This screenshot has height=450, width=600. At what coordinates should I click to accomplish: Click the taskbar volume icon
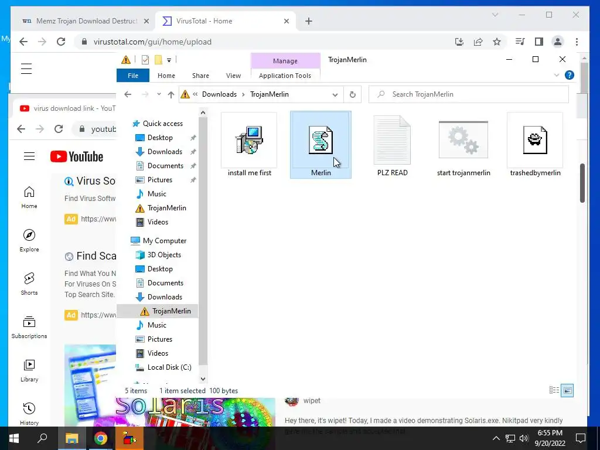[524, 438]
